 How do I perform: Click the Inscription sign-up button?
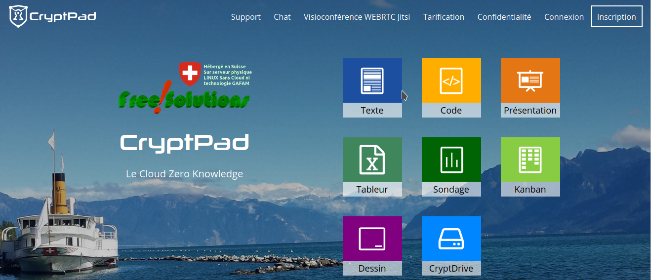[x=616, y=16]
